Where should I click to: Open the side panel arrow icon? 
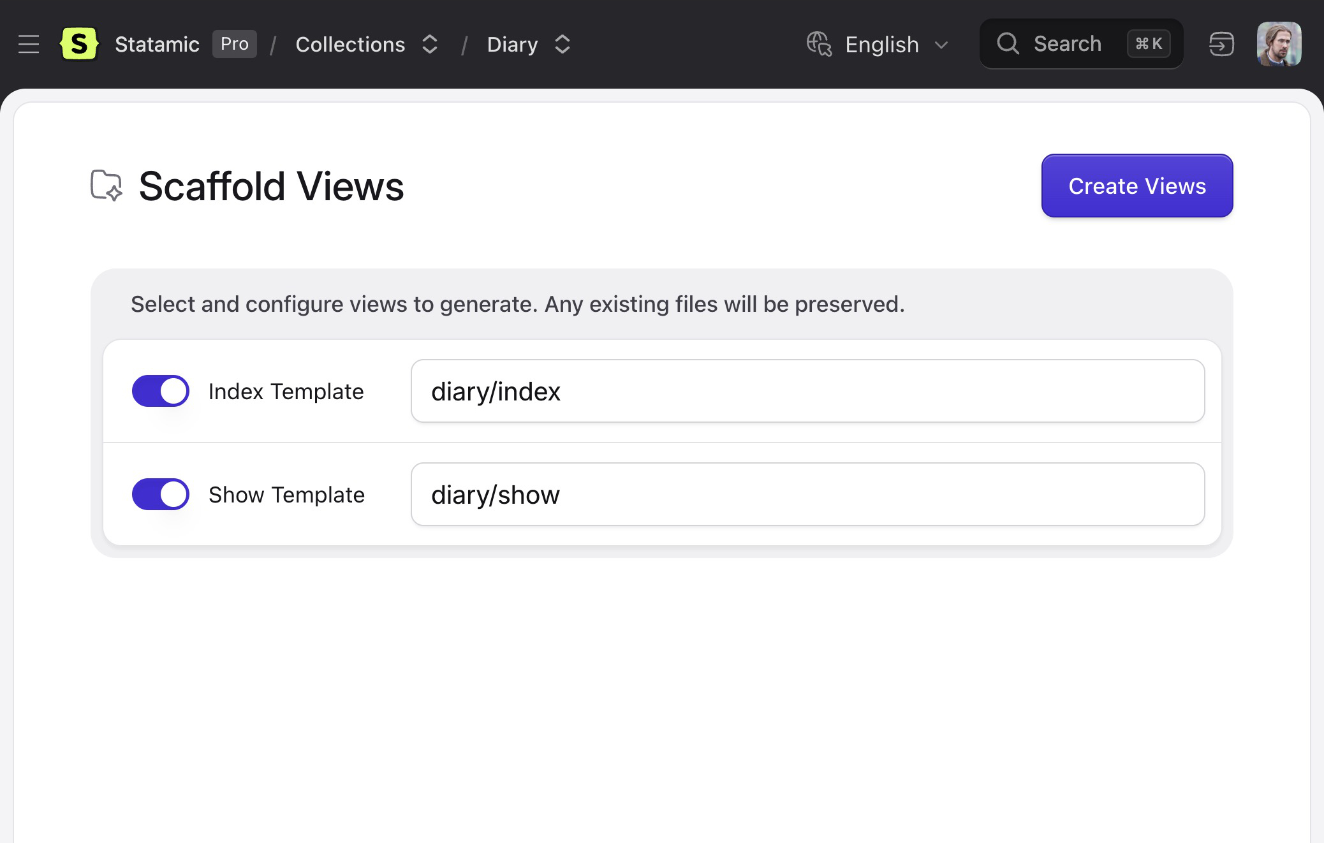[x=1221, y=44]
